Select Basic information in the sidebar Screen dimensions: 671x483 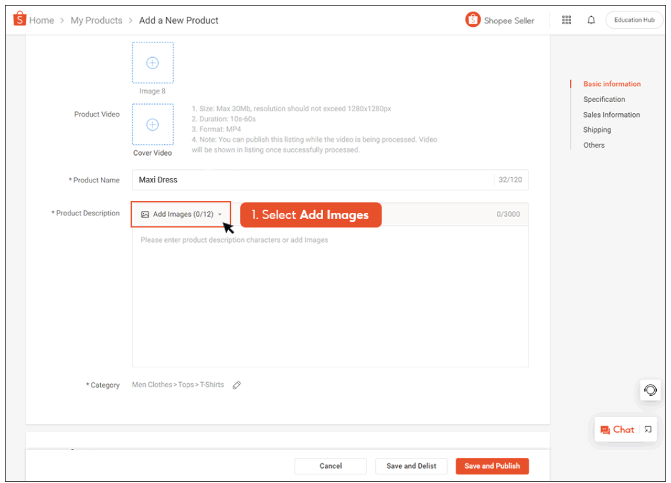(x=612, y=83)
